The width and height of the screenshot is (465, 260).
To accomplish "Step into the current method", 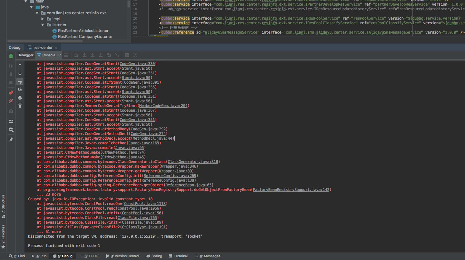I will click(x=85, y=55).
